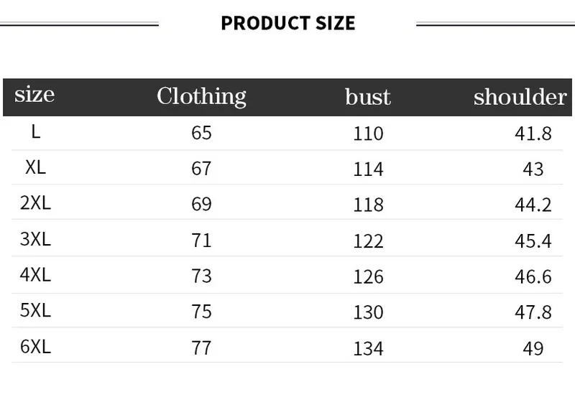This screenshot has width=575, height=420.
Task: Click the PRODUCT SIZE heading
Action: pos(288,23)
